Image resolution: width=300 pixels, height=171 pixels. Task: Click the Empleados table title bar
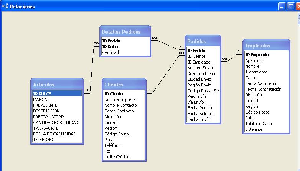click(x=265, y=46)
